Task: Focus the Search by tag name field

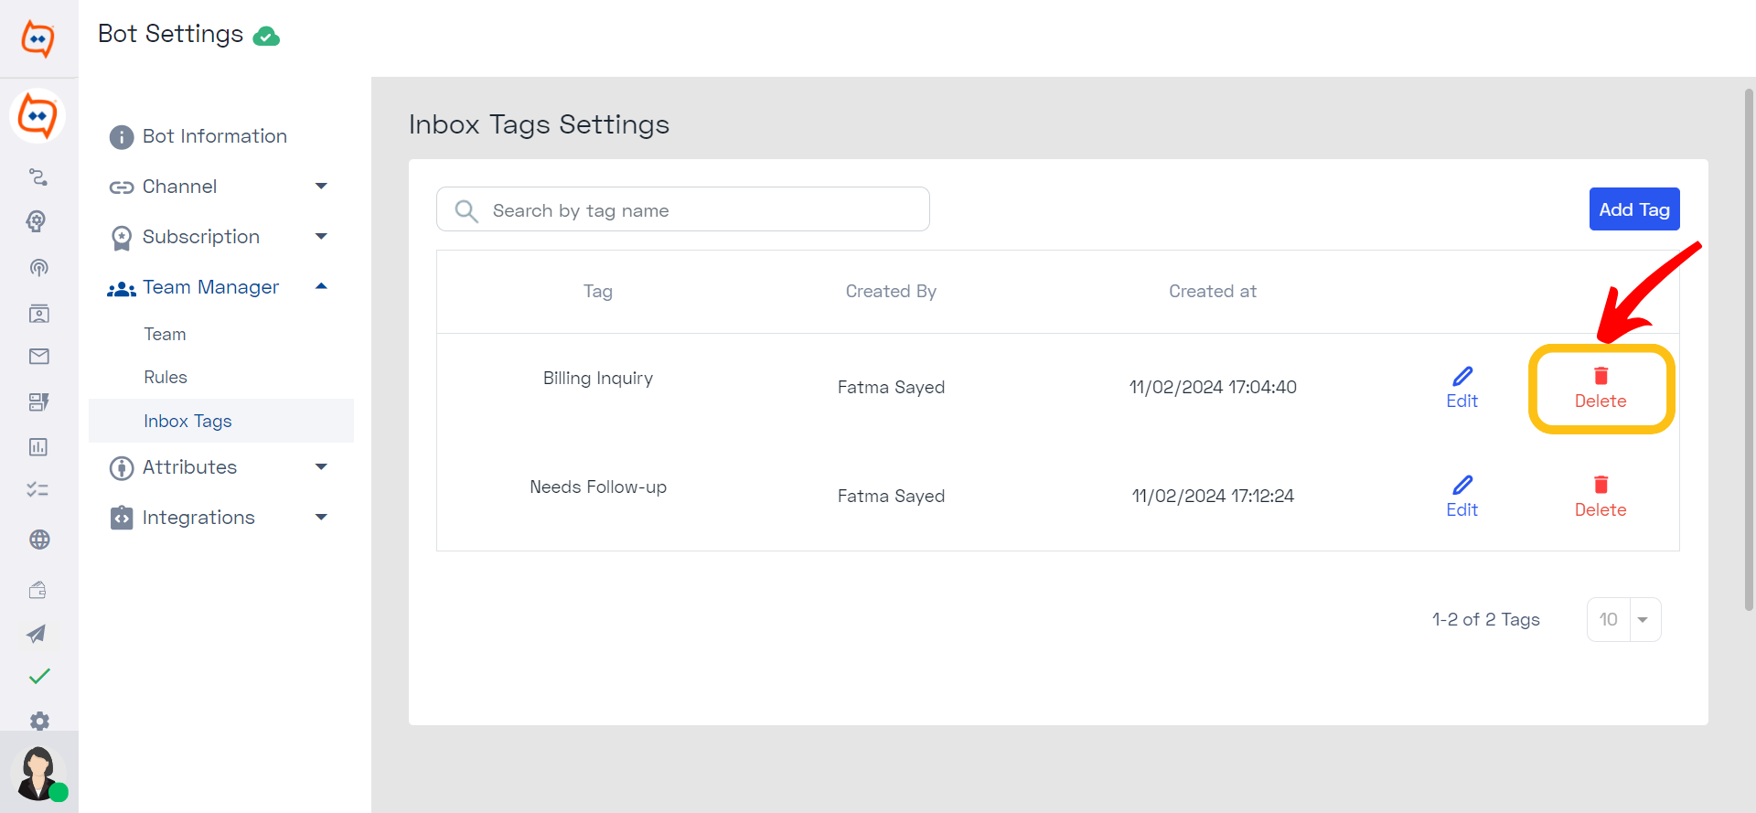Action: pyautogui.click(x=683, y=209)
